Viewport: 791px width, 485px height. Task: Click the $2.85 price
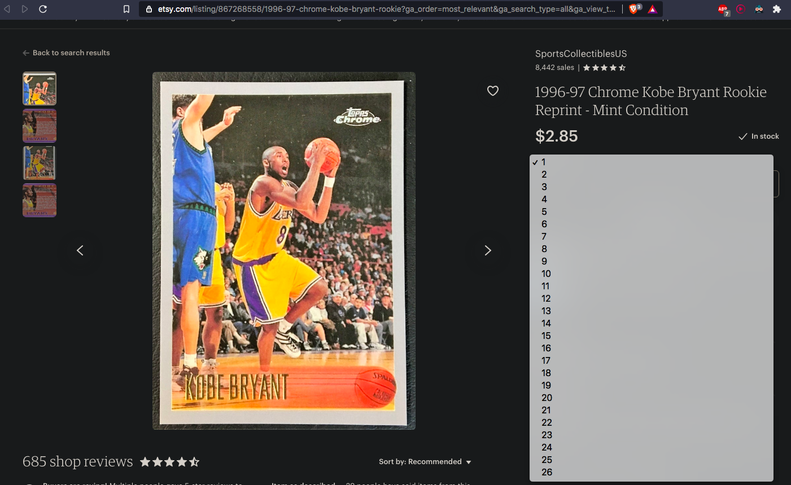[557, 136]
